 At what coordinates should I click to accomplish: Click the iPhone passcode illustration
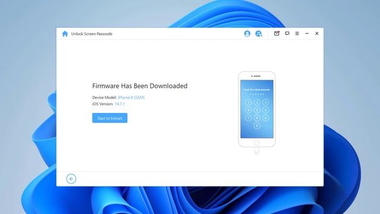(x=256, y=113)
